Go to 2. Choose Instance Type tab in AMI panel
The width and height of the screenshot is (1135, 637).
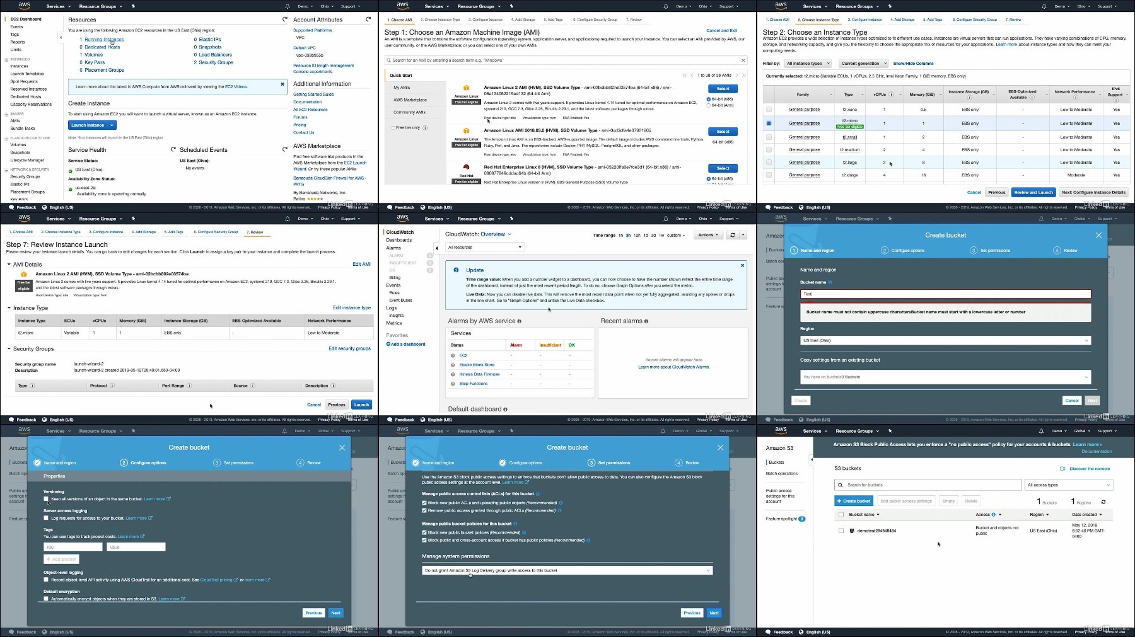point(441,20)
